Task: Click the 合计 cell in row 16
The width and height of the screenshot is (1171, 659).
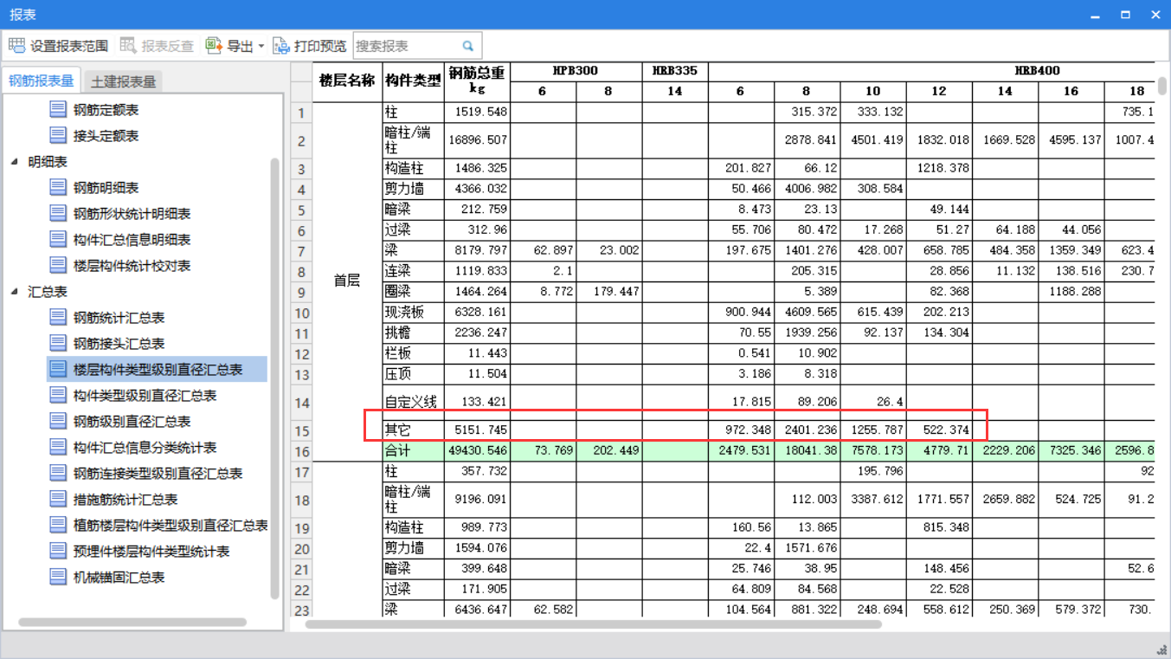Action: click(413, 451)
